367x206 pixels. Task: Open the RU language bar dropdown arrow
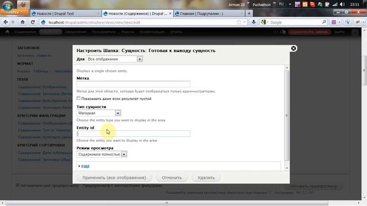pos(290,4)
